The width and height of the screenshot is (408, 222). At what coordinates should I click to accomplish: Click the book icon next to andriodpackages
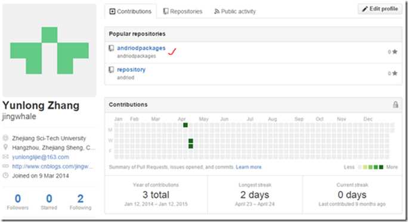pos(112,48)
